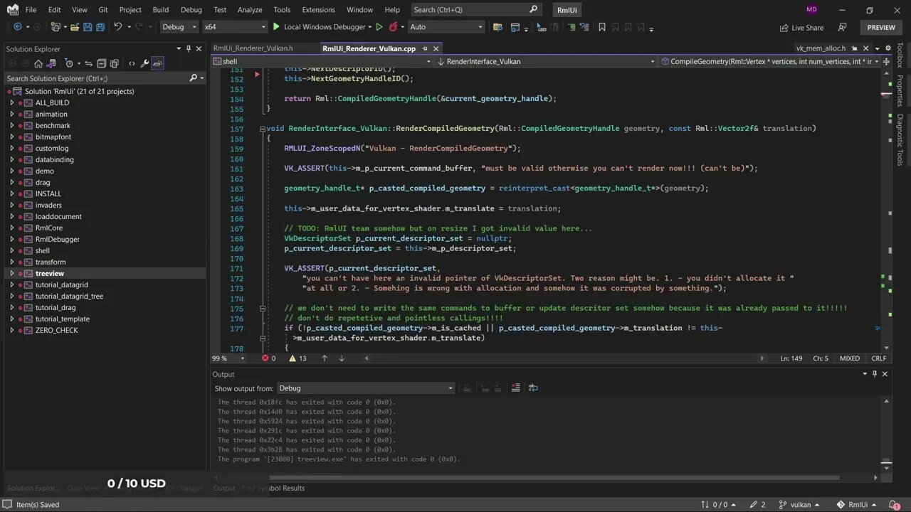This screenshot has width=911, height=512.
Task: Toggle Preview Selected Items in Solution Explorer
Action: (x=158, y=63)
